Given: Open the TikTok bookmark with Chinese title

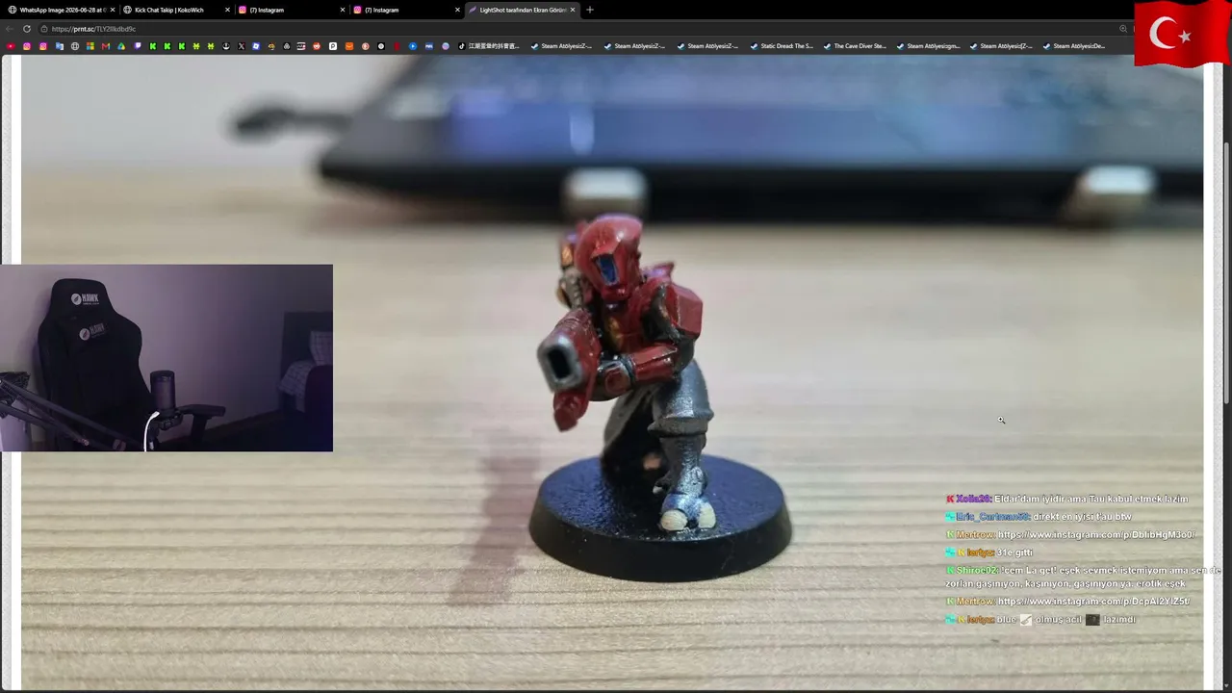Looking at the screenshot, I should [489, 46].
